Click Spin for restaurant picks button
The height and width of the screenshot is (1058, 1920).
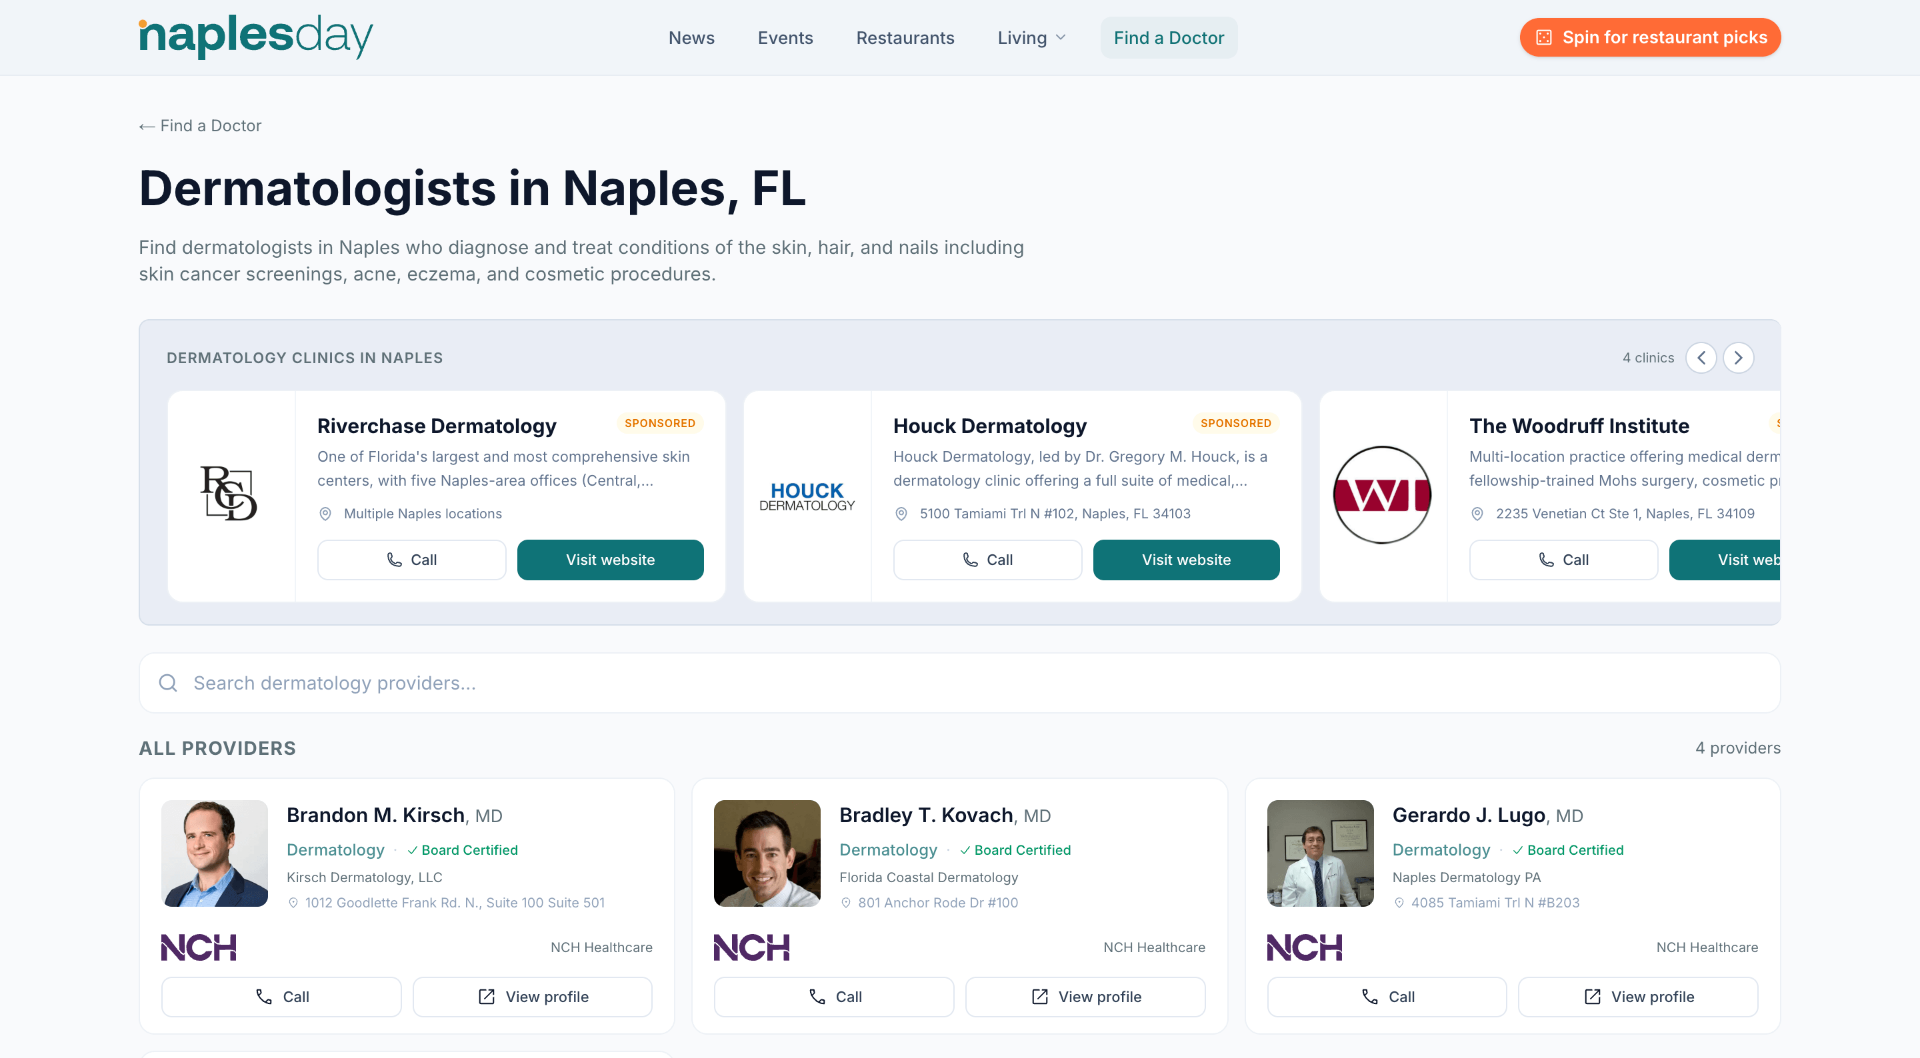coord(1649,37)
